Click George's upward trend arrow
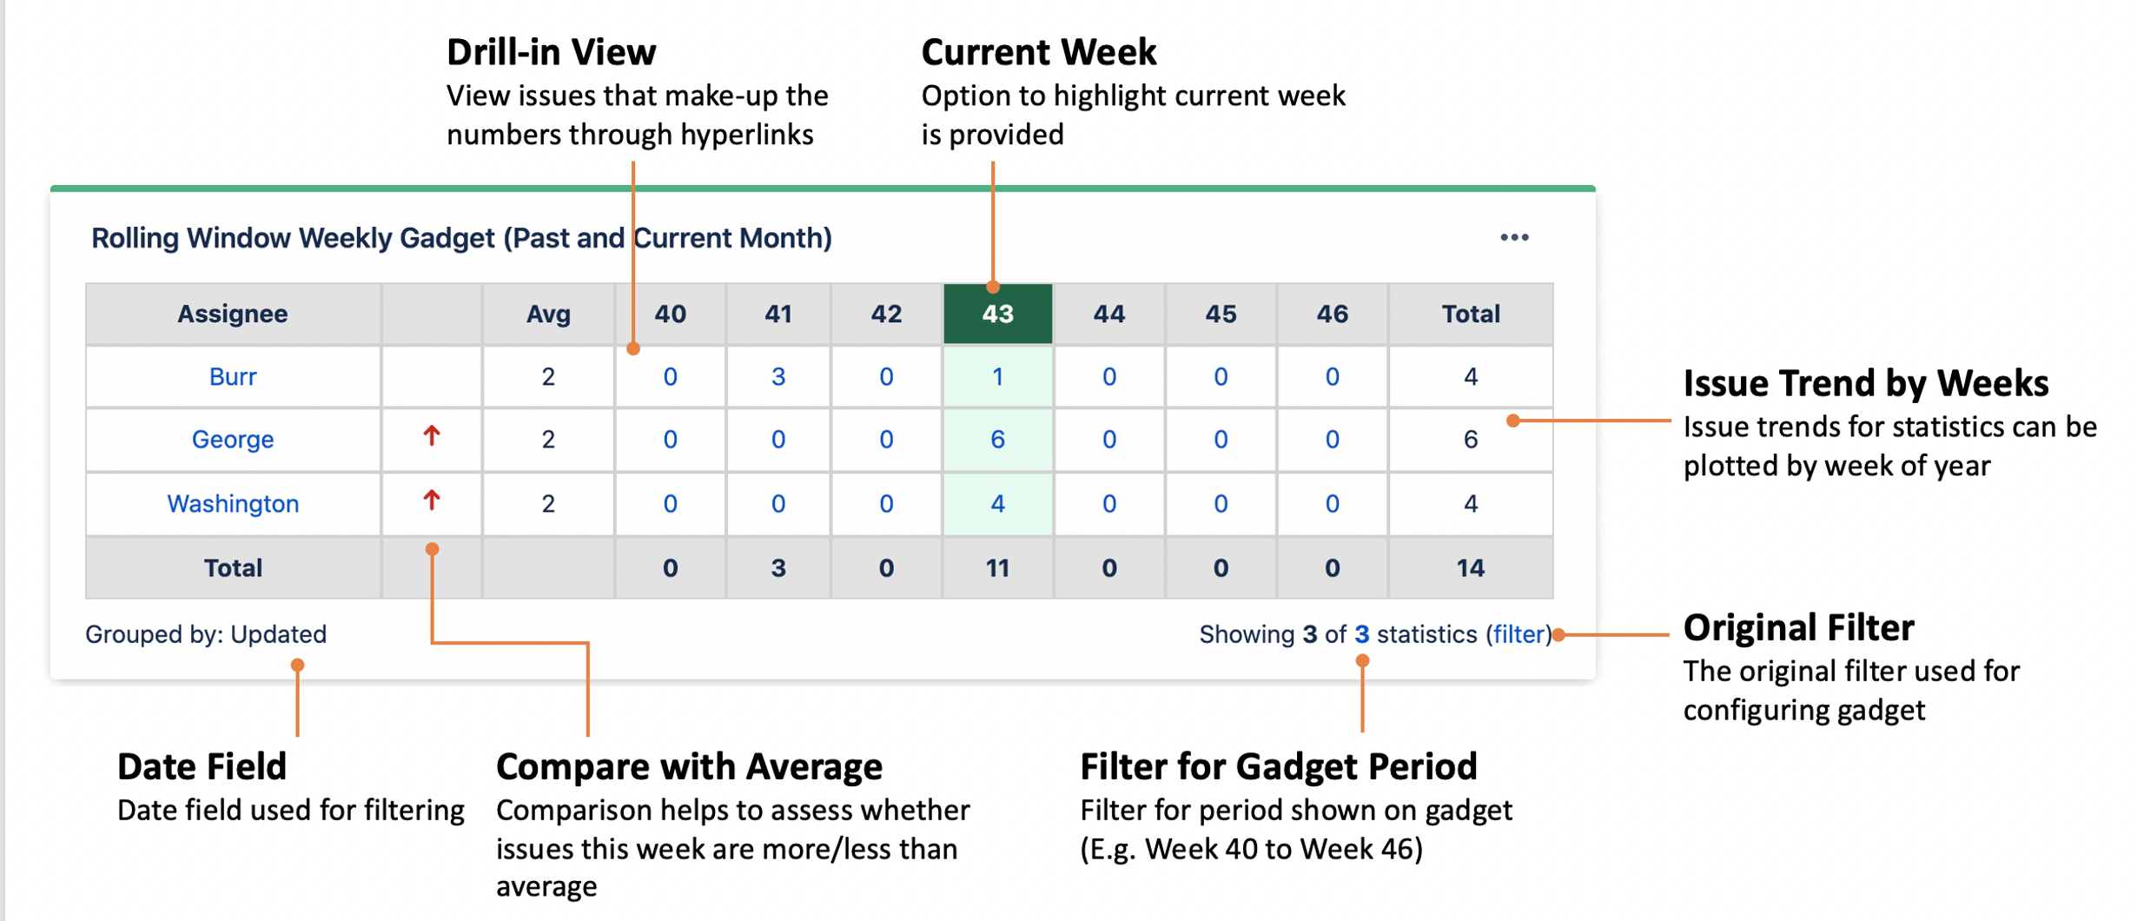Viewport: 2137px width, 921px height. click(430, 439)
